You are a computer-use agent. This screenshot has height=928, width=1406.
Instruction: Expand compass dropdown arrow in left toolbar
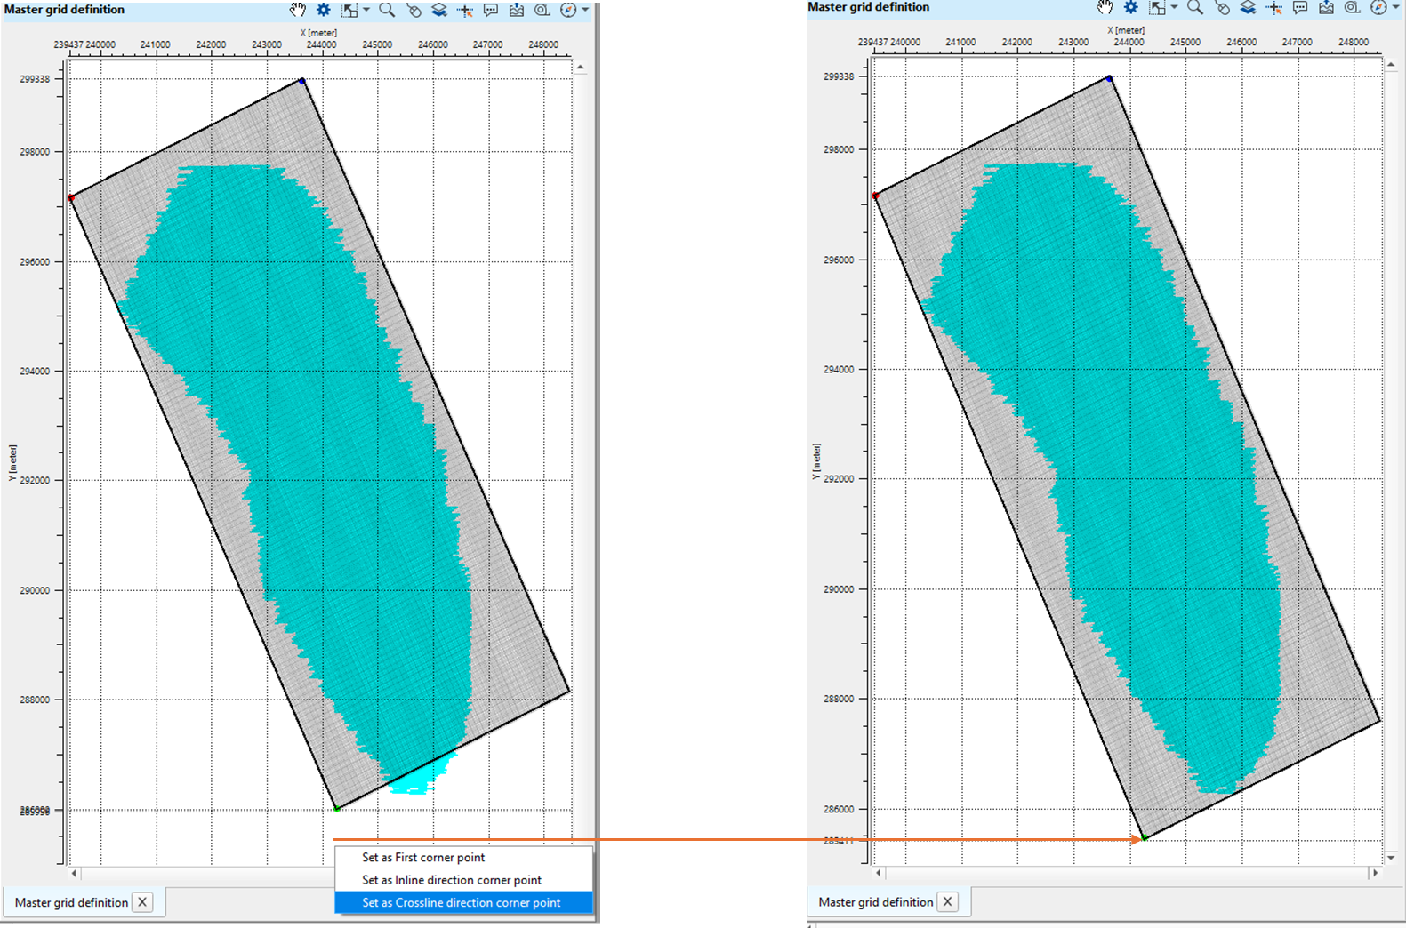click(585, 10)
